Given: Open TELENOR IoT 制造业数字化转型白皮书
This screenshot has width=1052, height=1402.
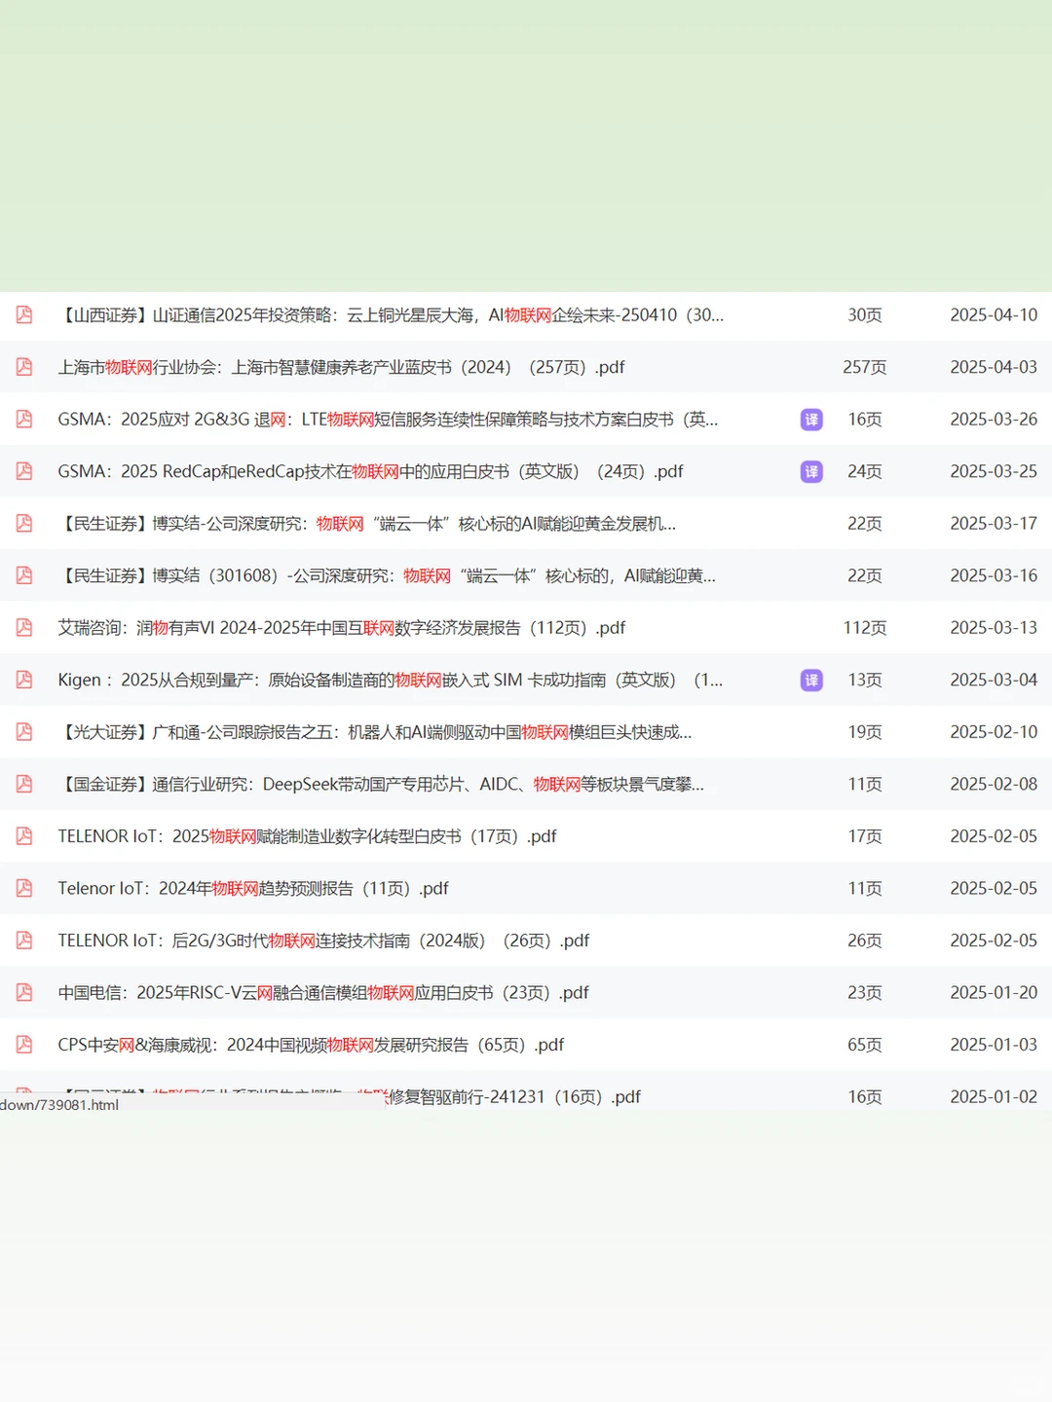Looking at the screenshot, I should pyautogui.click(x=307, y=835).
